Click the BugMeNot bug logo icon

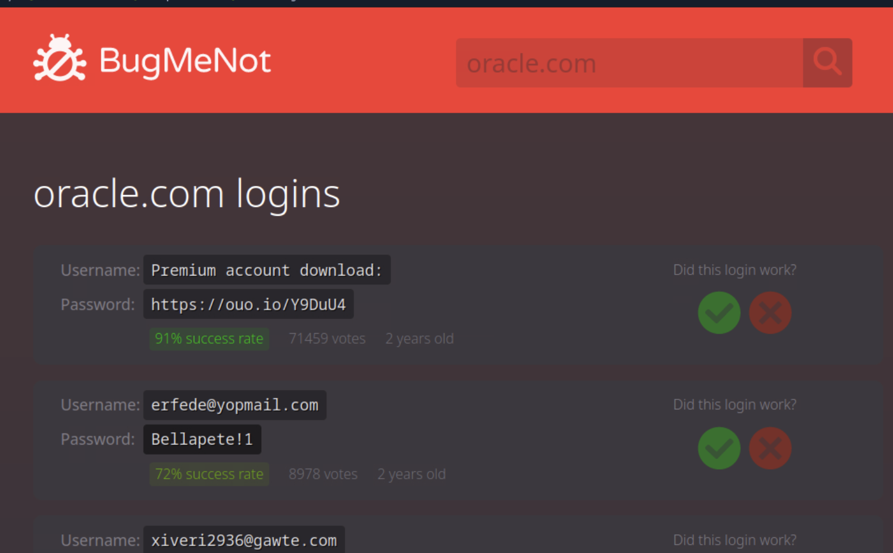[x=59, y=58]
